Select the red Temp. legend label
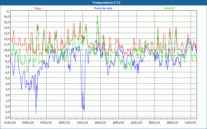207x129 pixels. (x=38, y=8)
